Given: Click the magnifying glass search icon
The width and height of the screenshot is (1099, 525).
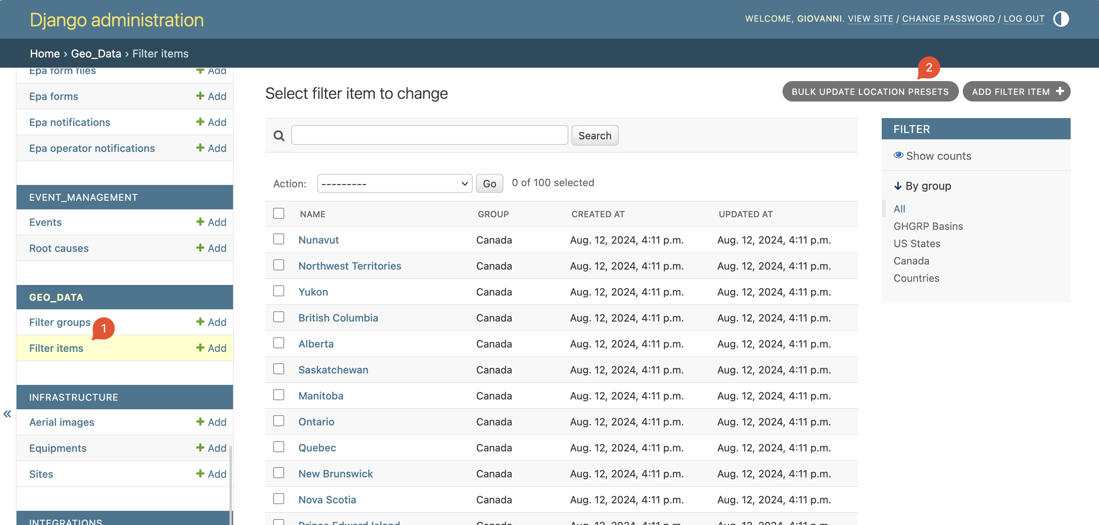Looking at the screenshot, I should click(x=279, y=136).
